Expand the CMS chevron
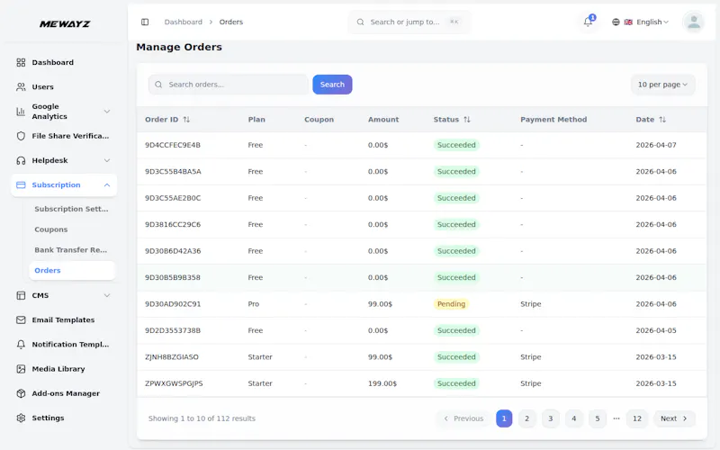 coord(107,296)
